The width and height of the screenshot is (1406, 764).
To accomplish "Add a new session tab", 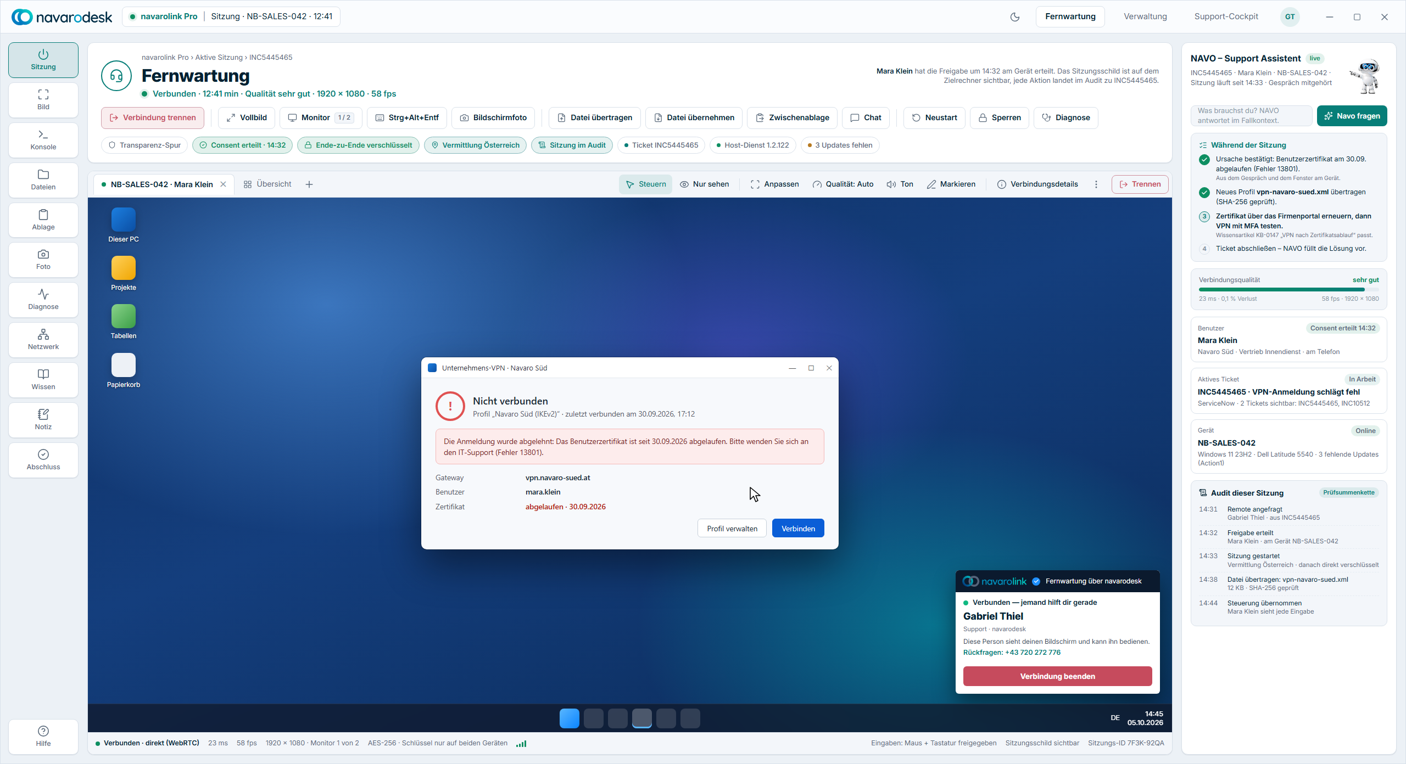I will pos(309,184).
